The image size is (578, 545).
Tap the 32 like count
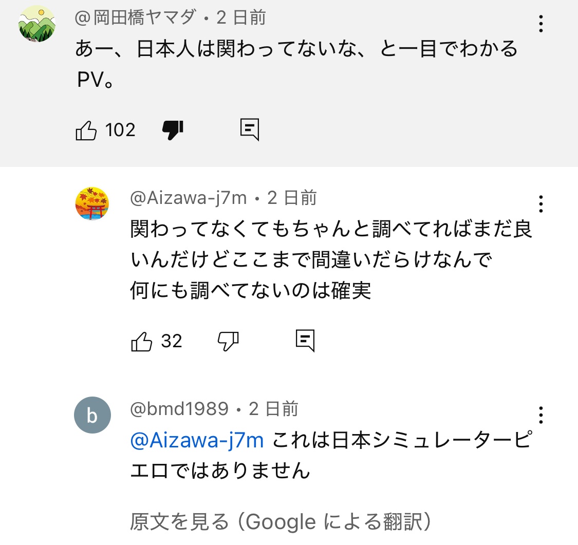172,341
